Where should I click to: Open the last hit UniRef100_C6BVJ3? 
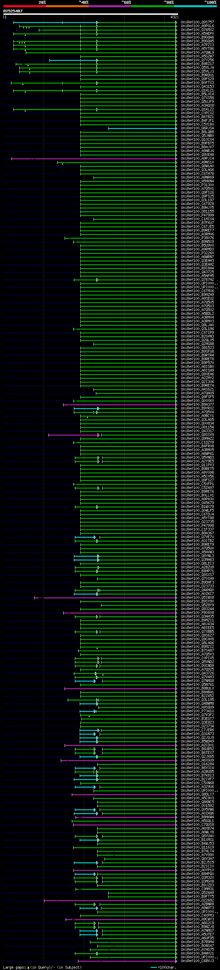pos(197,961)
